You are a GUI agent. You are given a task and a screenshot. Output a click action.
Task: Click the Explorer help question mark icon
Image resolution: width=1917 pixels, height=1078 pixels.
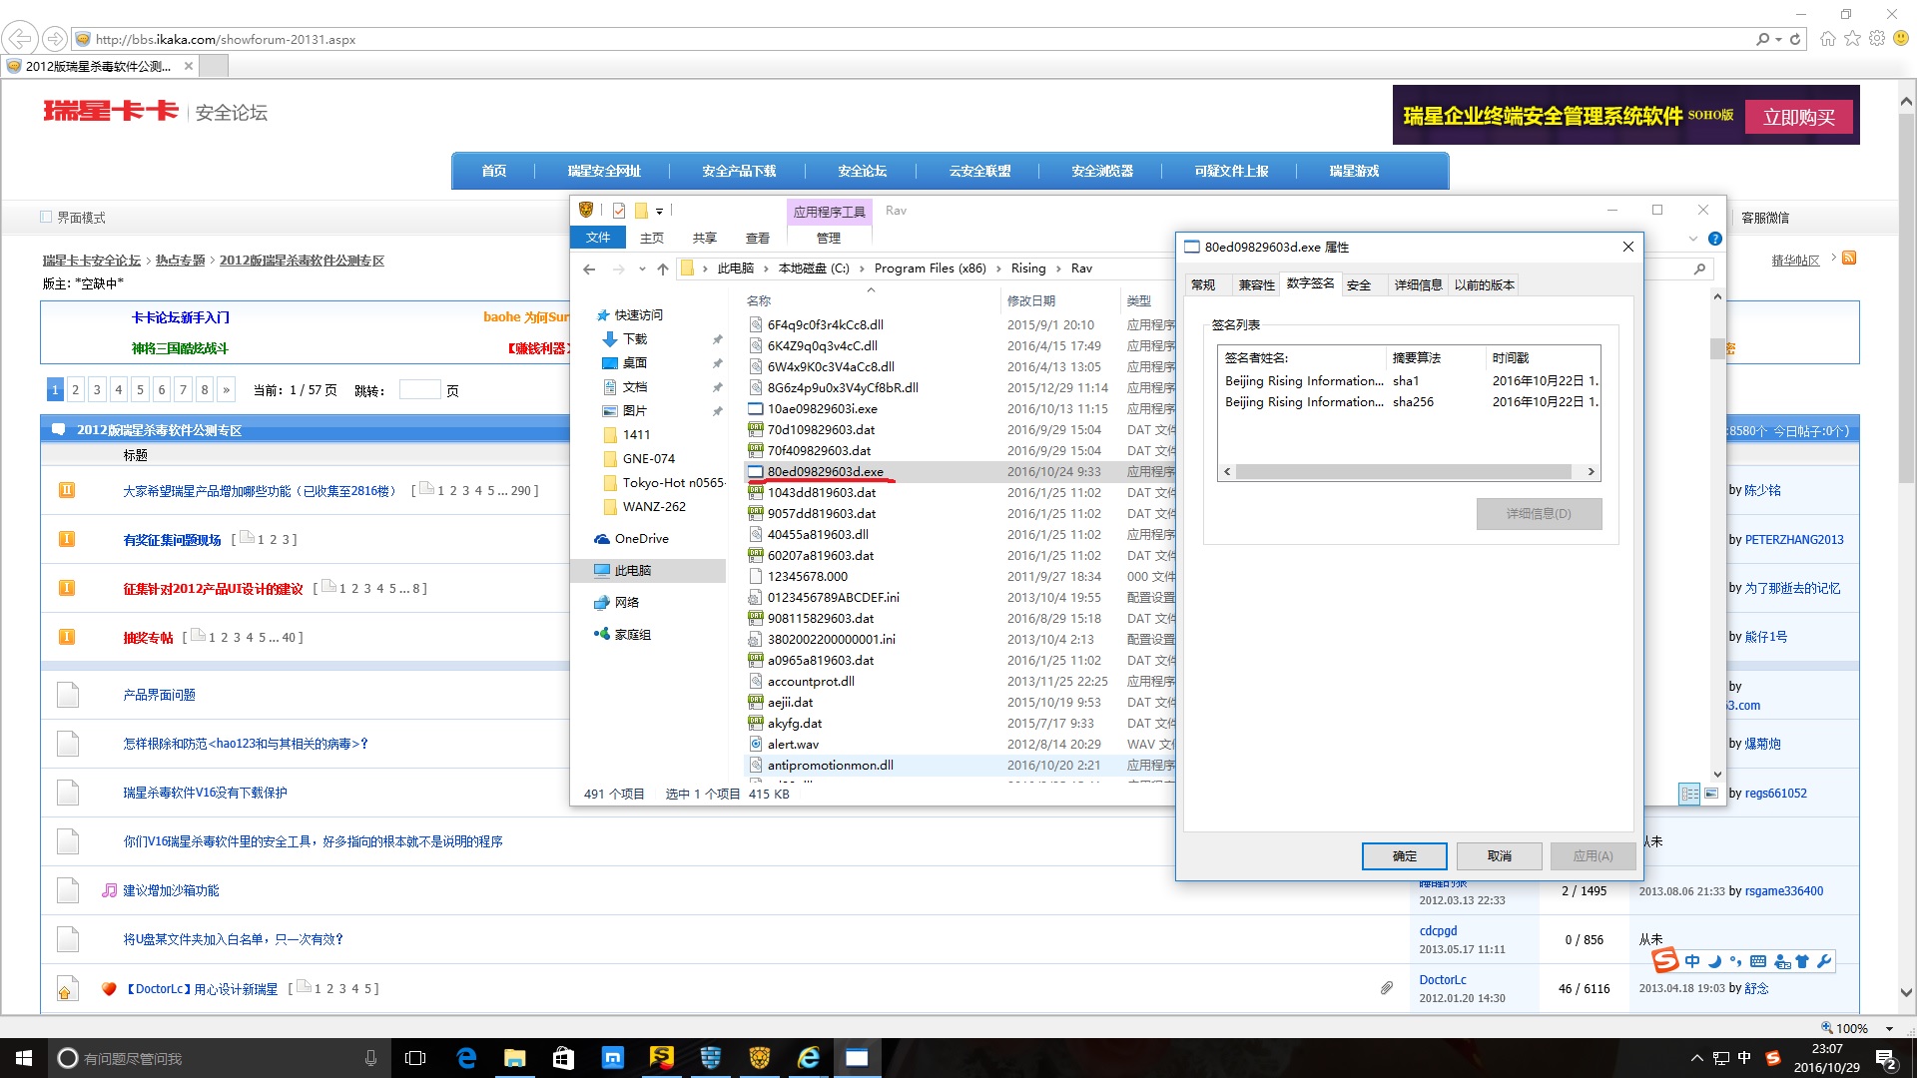(x=1714, y=239)
